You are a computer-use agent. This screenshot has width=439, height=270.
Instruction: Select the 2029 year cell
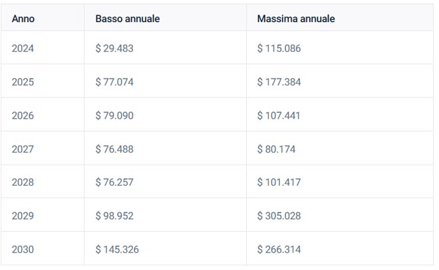tap(23, 216)
